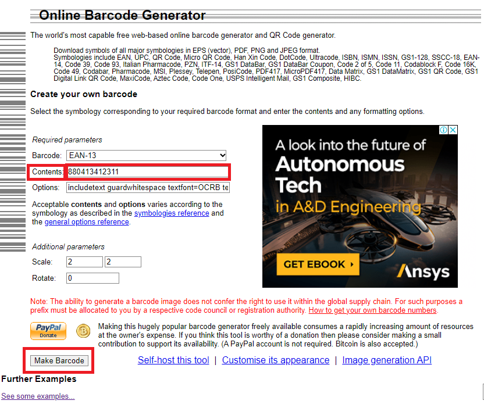Close the Ansys advertisement
This screenshot has width=484, height=404.
453,130
